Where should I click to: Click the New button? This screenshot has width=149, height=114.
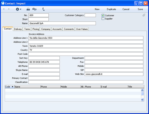point(97,9)
